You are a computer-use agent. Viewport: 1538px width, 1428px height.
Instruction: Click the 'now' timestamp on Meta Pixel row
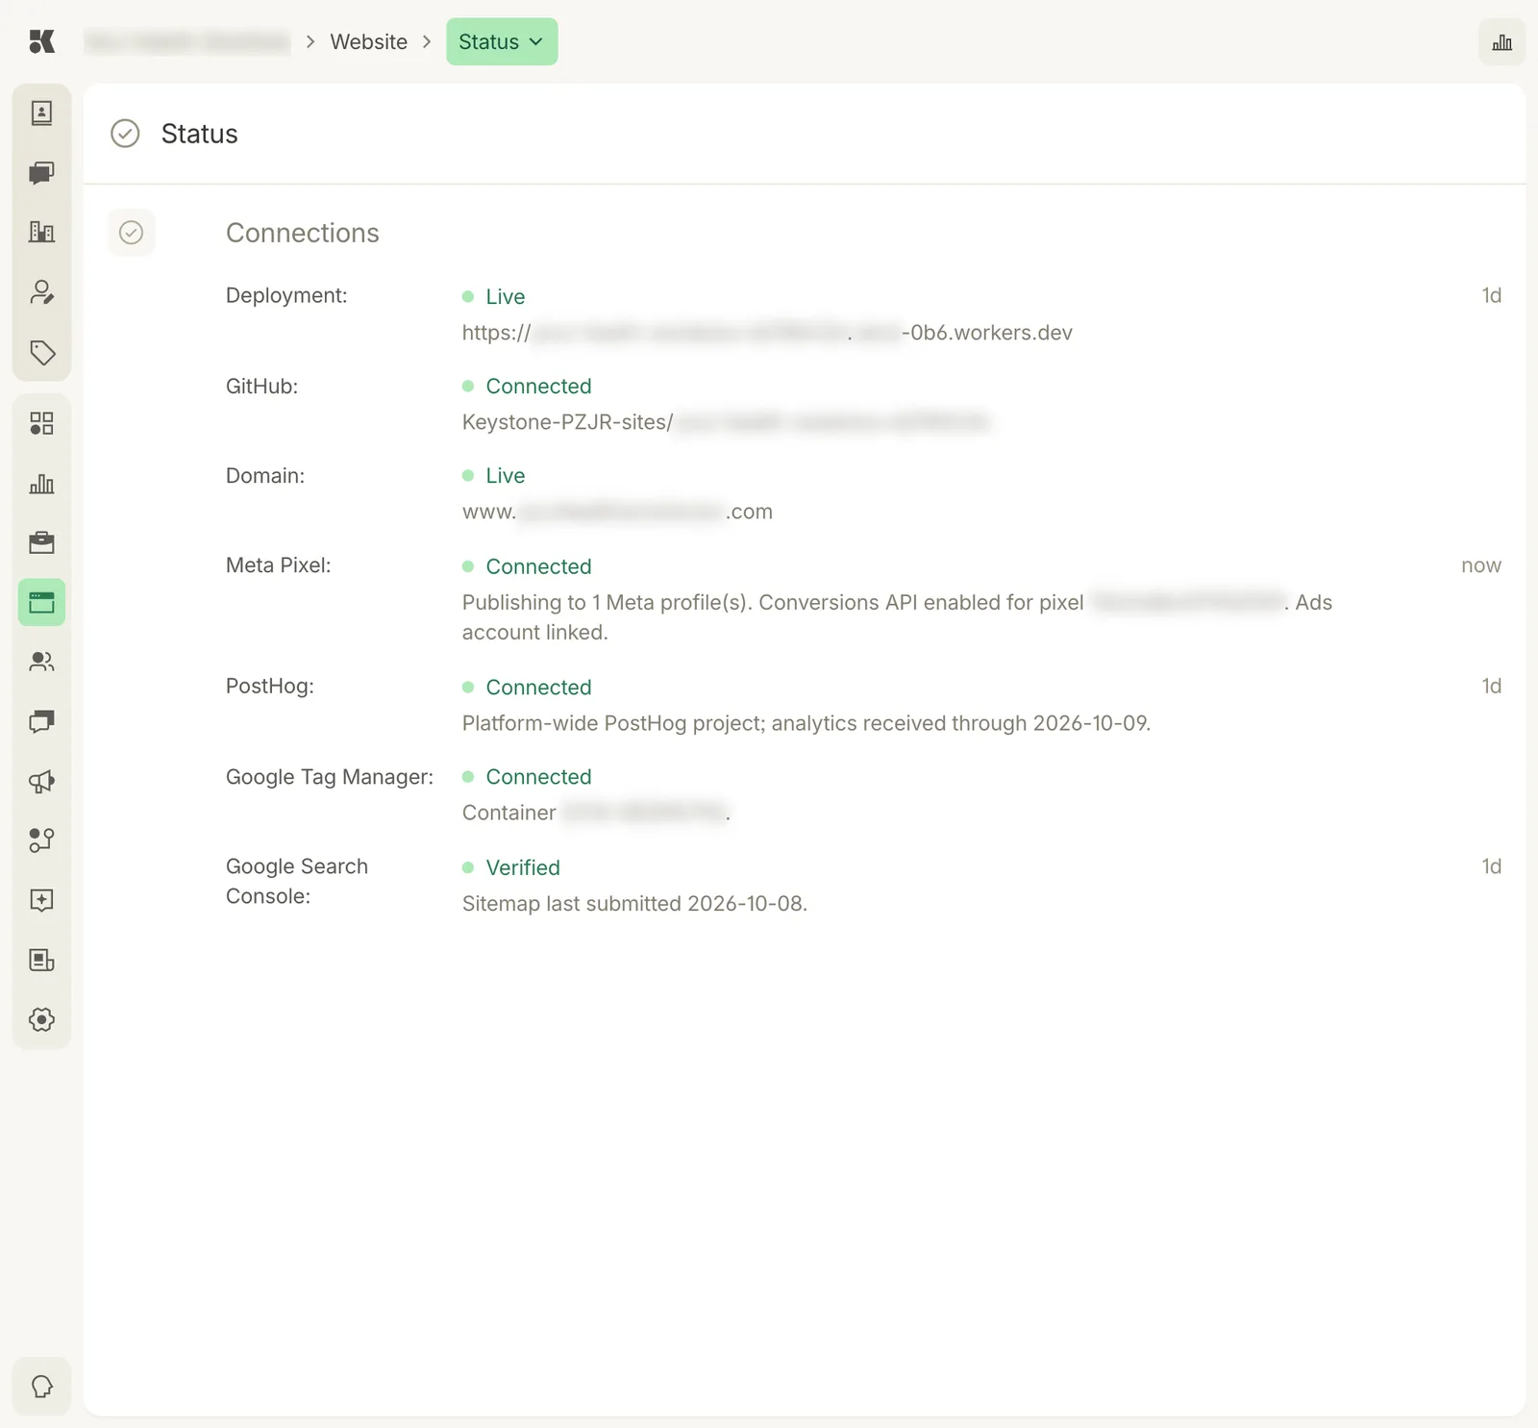click(1480, 565)
